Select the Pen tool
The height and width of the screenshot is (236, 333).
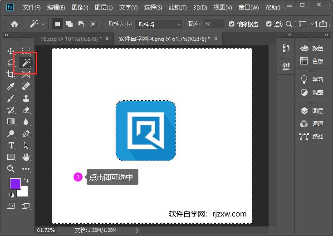pyautogui.click(x=26, y=133)
